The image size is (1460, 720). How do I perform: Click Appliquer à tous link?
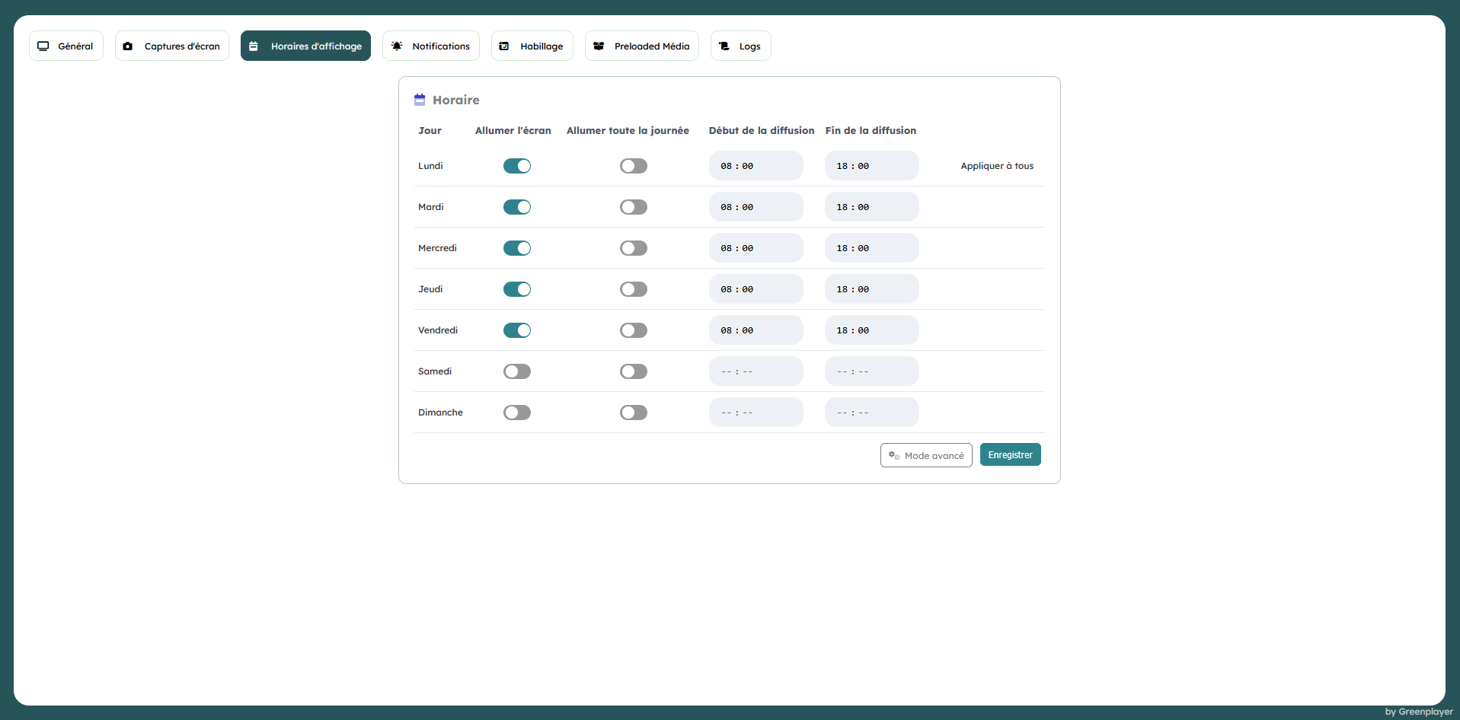(x=997, y=166)
